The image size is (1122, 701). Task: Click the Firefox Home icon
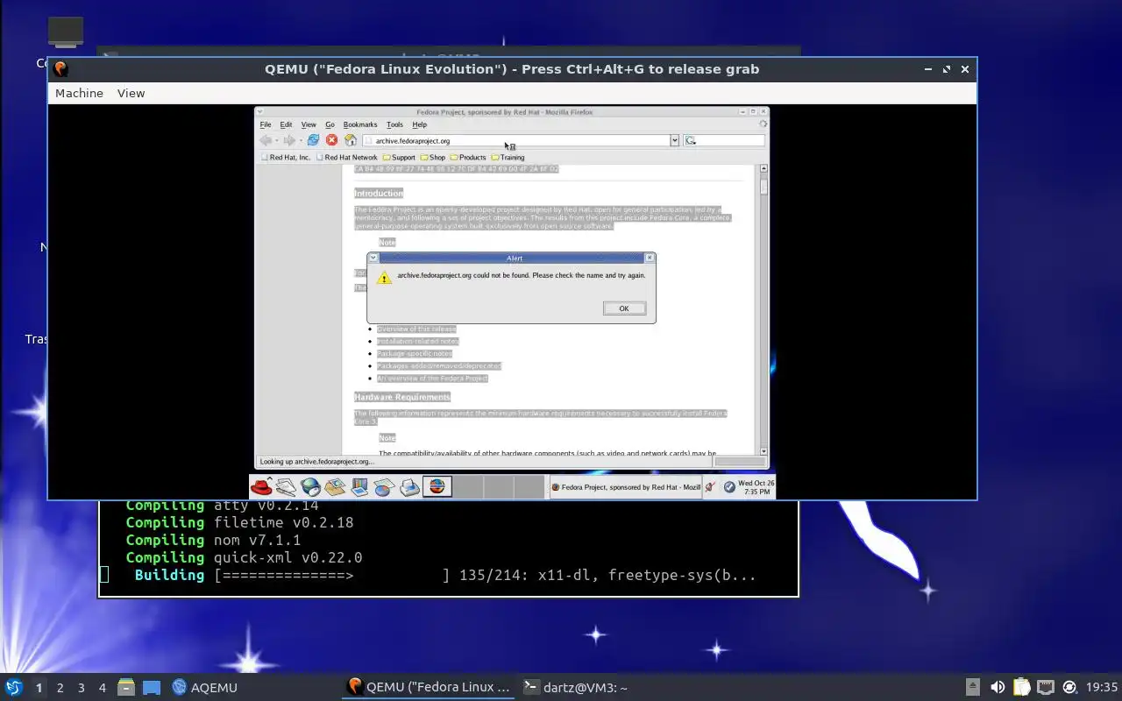(351, 140)
